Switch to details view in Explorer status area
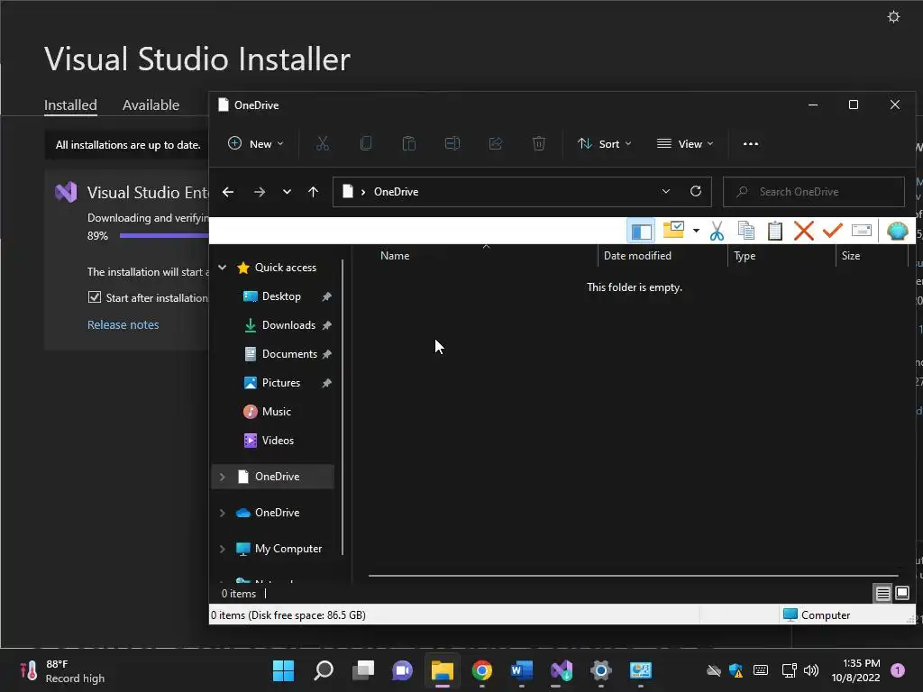 click(882, 593)
